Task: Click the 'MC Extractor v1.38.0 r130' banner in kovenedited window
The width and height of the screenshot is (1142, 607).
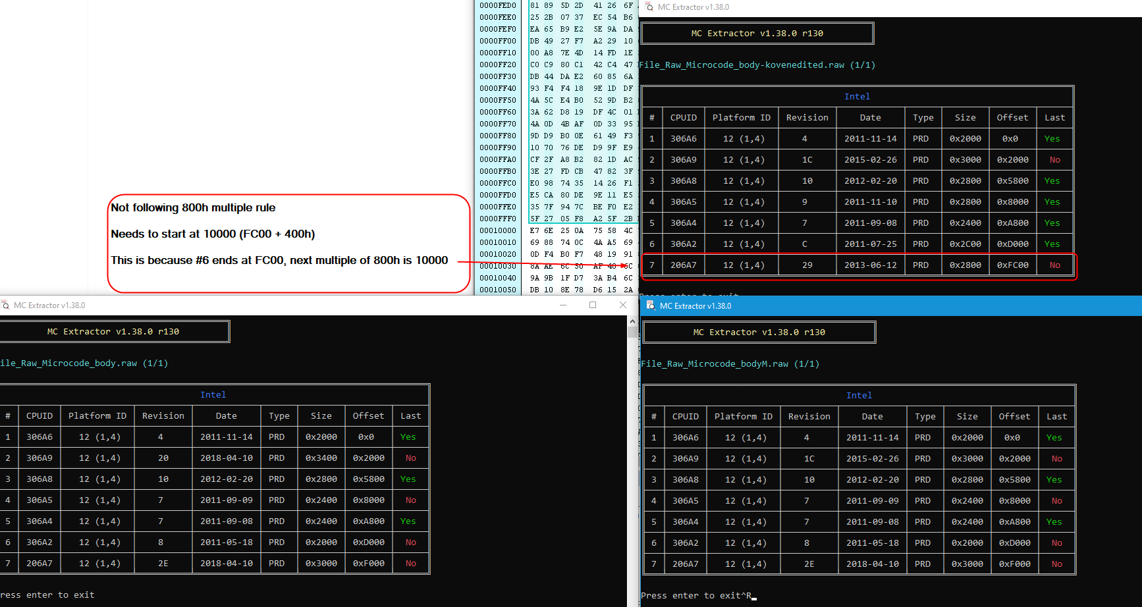Action: (x=757, y=33)
